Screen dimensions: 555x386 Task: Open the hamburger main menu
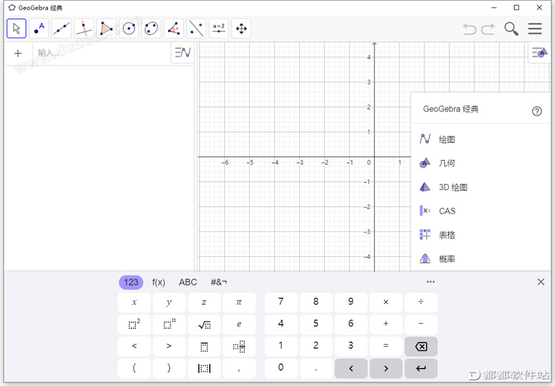pyautogui.click(x=535, y=28)
